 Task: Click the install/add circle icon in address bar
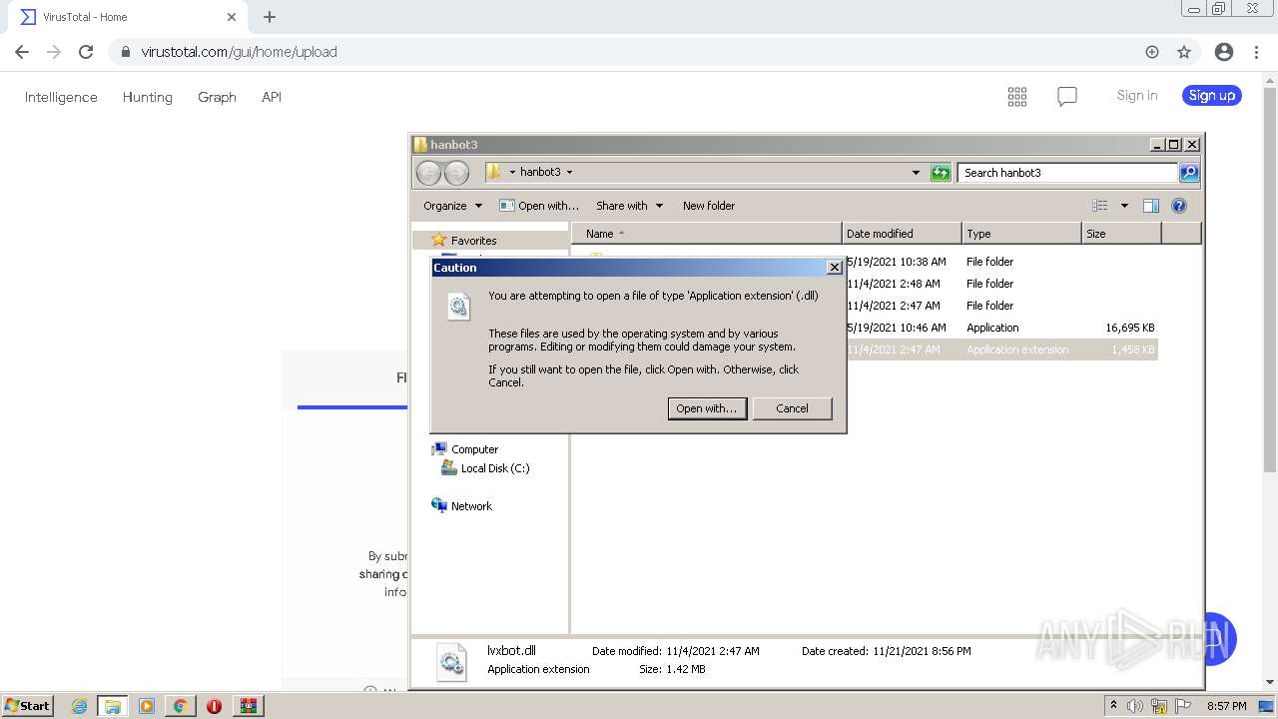(x=1152, y=52)
